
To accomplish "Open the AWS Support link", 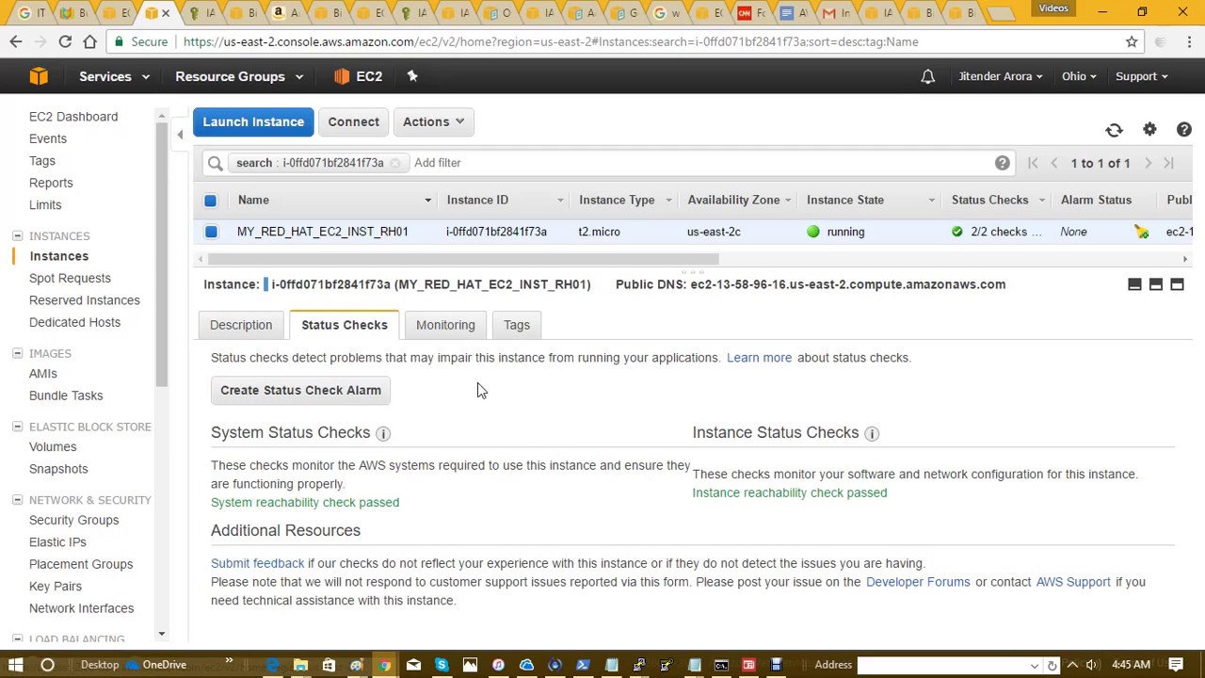I will point(1073,582).
